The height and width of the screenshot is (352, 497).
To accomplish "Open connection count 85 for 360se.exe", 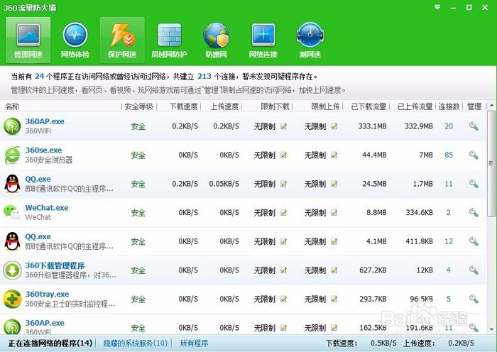I will click(449, 155).
